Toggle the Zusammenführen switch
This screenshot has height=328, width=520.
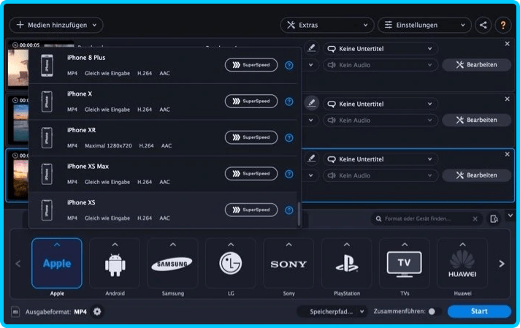pos(435,311)
